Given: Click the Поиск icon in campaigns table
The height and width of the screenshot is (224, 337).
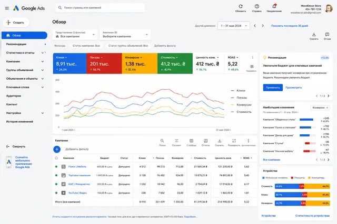Looking at the screenshot, I should (x=162, y=141).
